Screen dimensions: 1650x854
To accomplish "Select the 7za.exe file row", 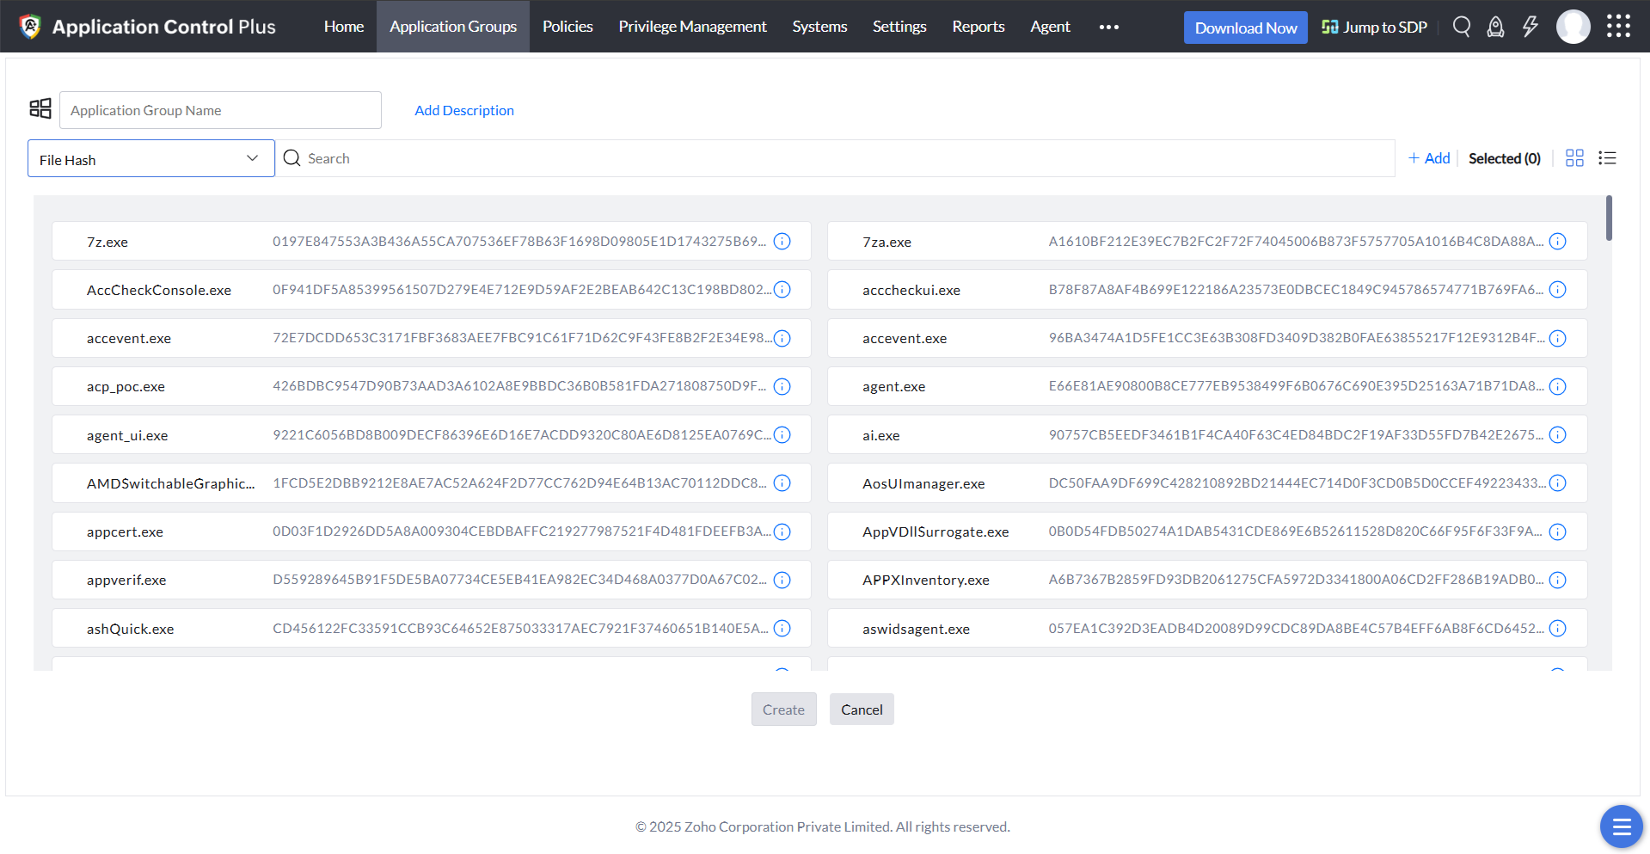I will point(1207,242).
